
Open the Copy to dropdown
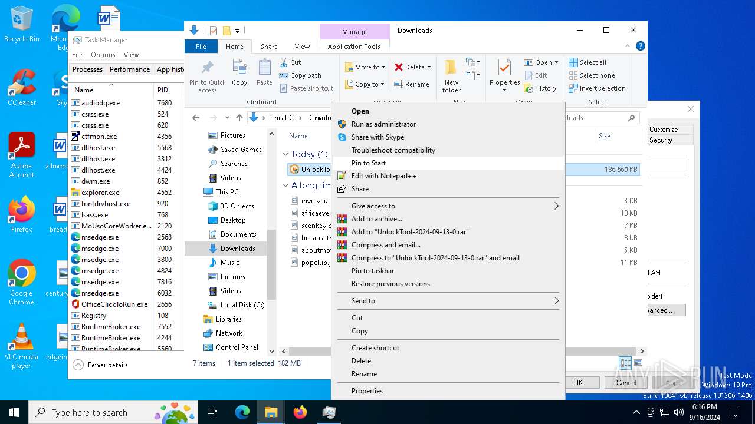[x=365, y=84]
